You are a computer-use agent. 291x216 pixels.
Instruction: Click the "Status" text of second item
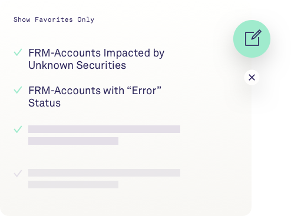[x=45, y=103]
